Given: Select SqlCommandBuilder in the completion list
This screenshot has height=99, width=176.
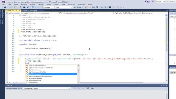Looking at the screenshot, I should point(37,72).
